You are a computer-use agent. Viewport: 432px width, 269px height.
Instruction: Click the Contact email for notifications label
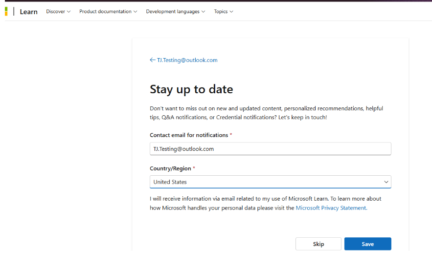pos(189,135)
